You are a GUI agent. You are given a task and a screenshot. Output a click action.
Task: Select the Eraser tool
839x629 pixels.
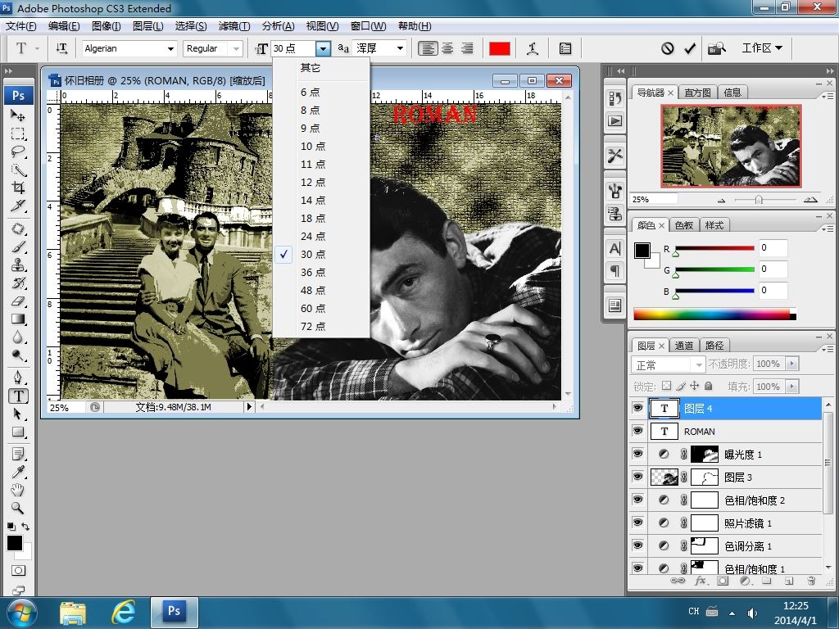click(x=18, y=301)
